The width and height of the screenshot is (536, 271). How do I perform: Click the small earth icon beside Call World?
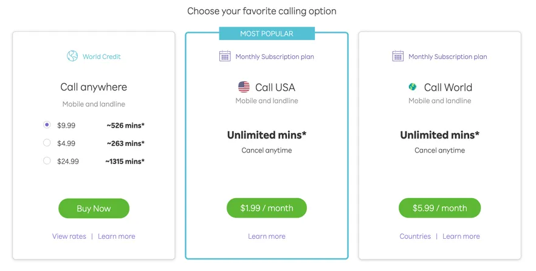click(x=413, y=87)
